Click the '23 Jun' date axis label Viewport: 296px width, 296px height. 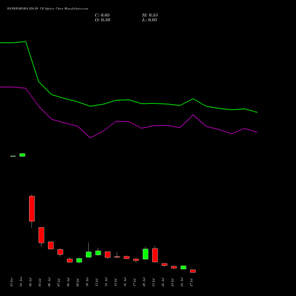11,282
